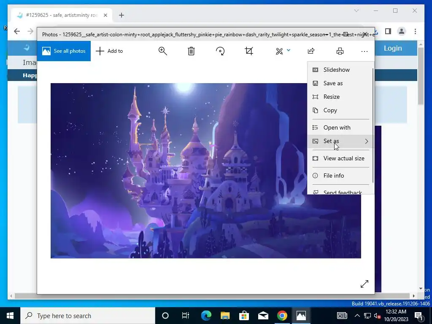Switch to Chrome on the taskbar
432x324 pixels.
(282, 316)
